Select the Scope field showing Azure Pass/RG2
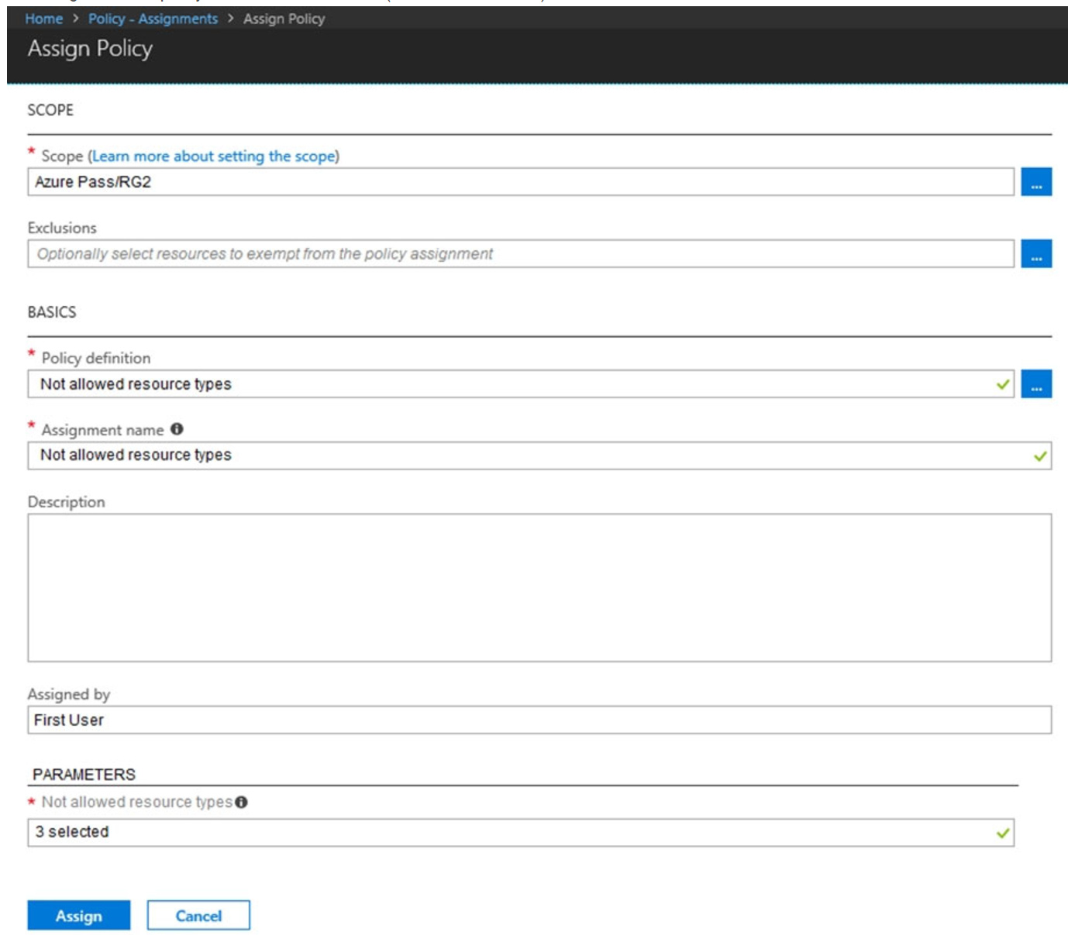The width and height of the screenshot is (1068, 935). 310,184
